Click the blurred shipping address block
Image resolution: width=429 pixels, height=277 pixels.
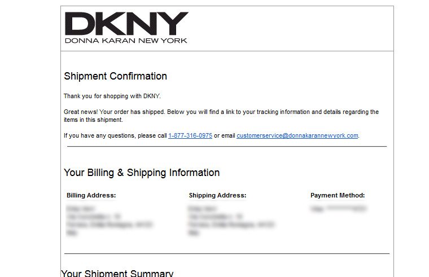[x=231, y=221]
